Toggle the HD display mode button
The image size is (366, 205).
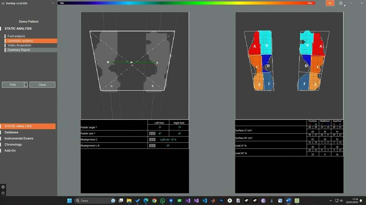coord(330,3)
